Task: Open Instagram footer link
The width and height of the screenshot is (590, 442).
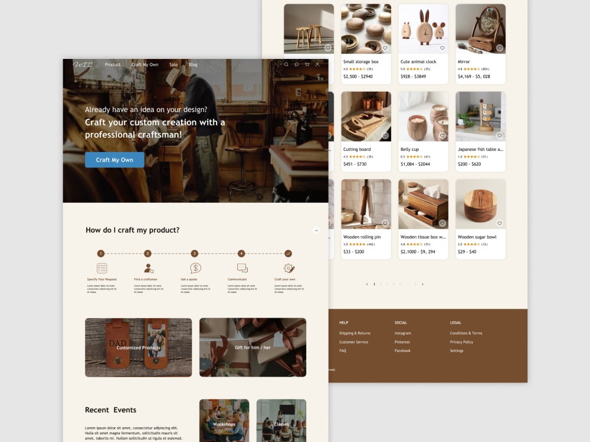Action: click(x=402, y=333)
